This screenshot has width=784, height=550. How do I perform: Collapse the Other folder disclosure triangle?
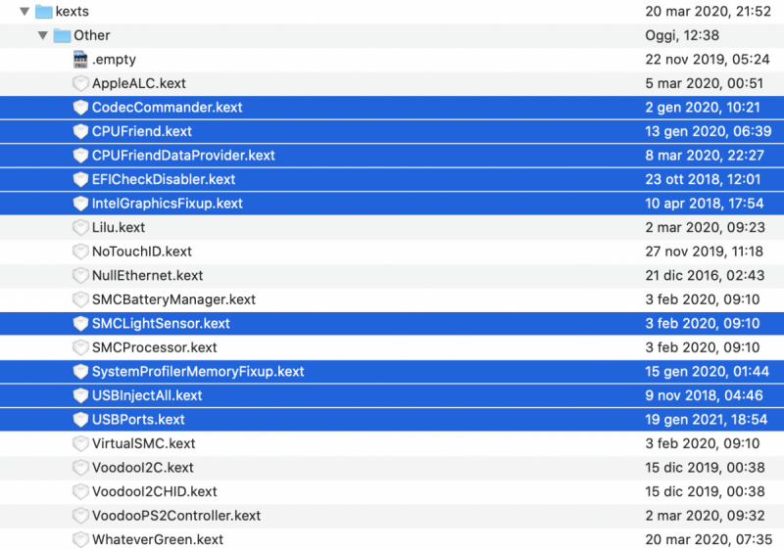[x=43, y=35]
